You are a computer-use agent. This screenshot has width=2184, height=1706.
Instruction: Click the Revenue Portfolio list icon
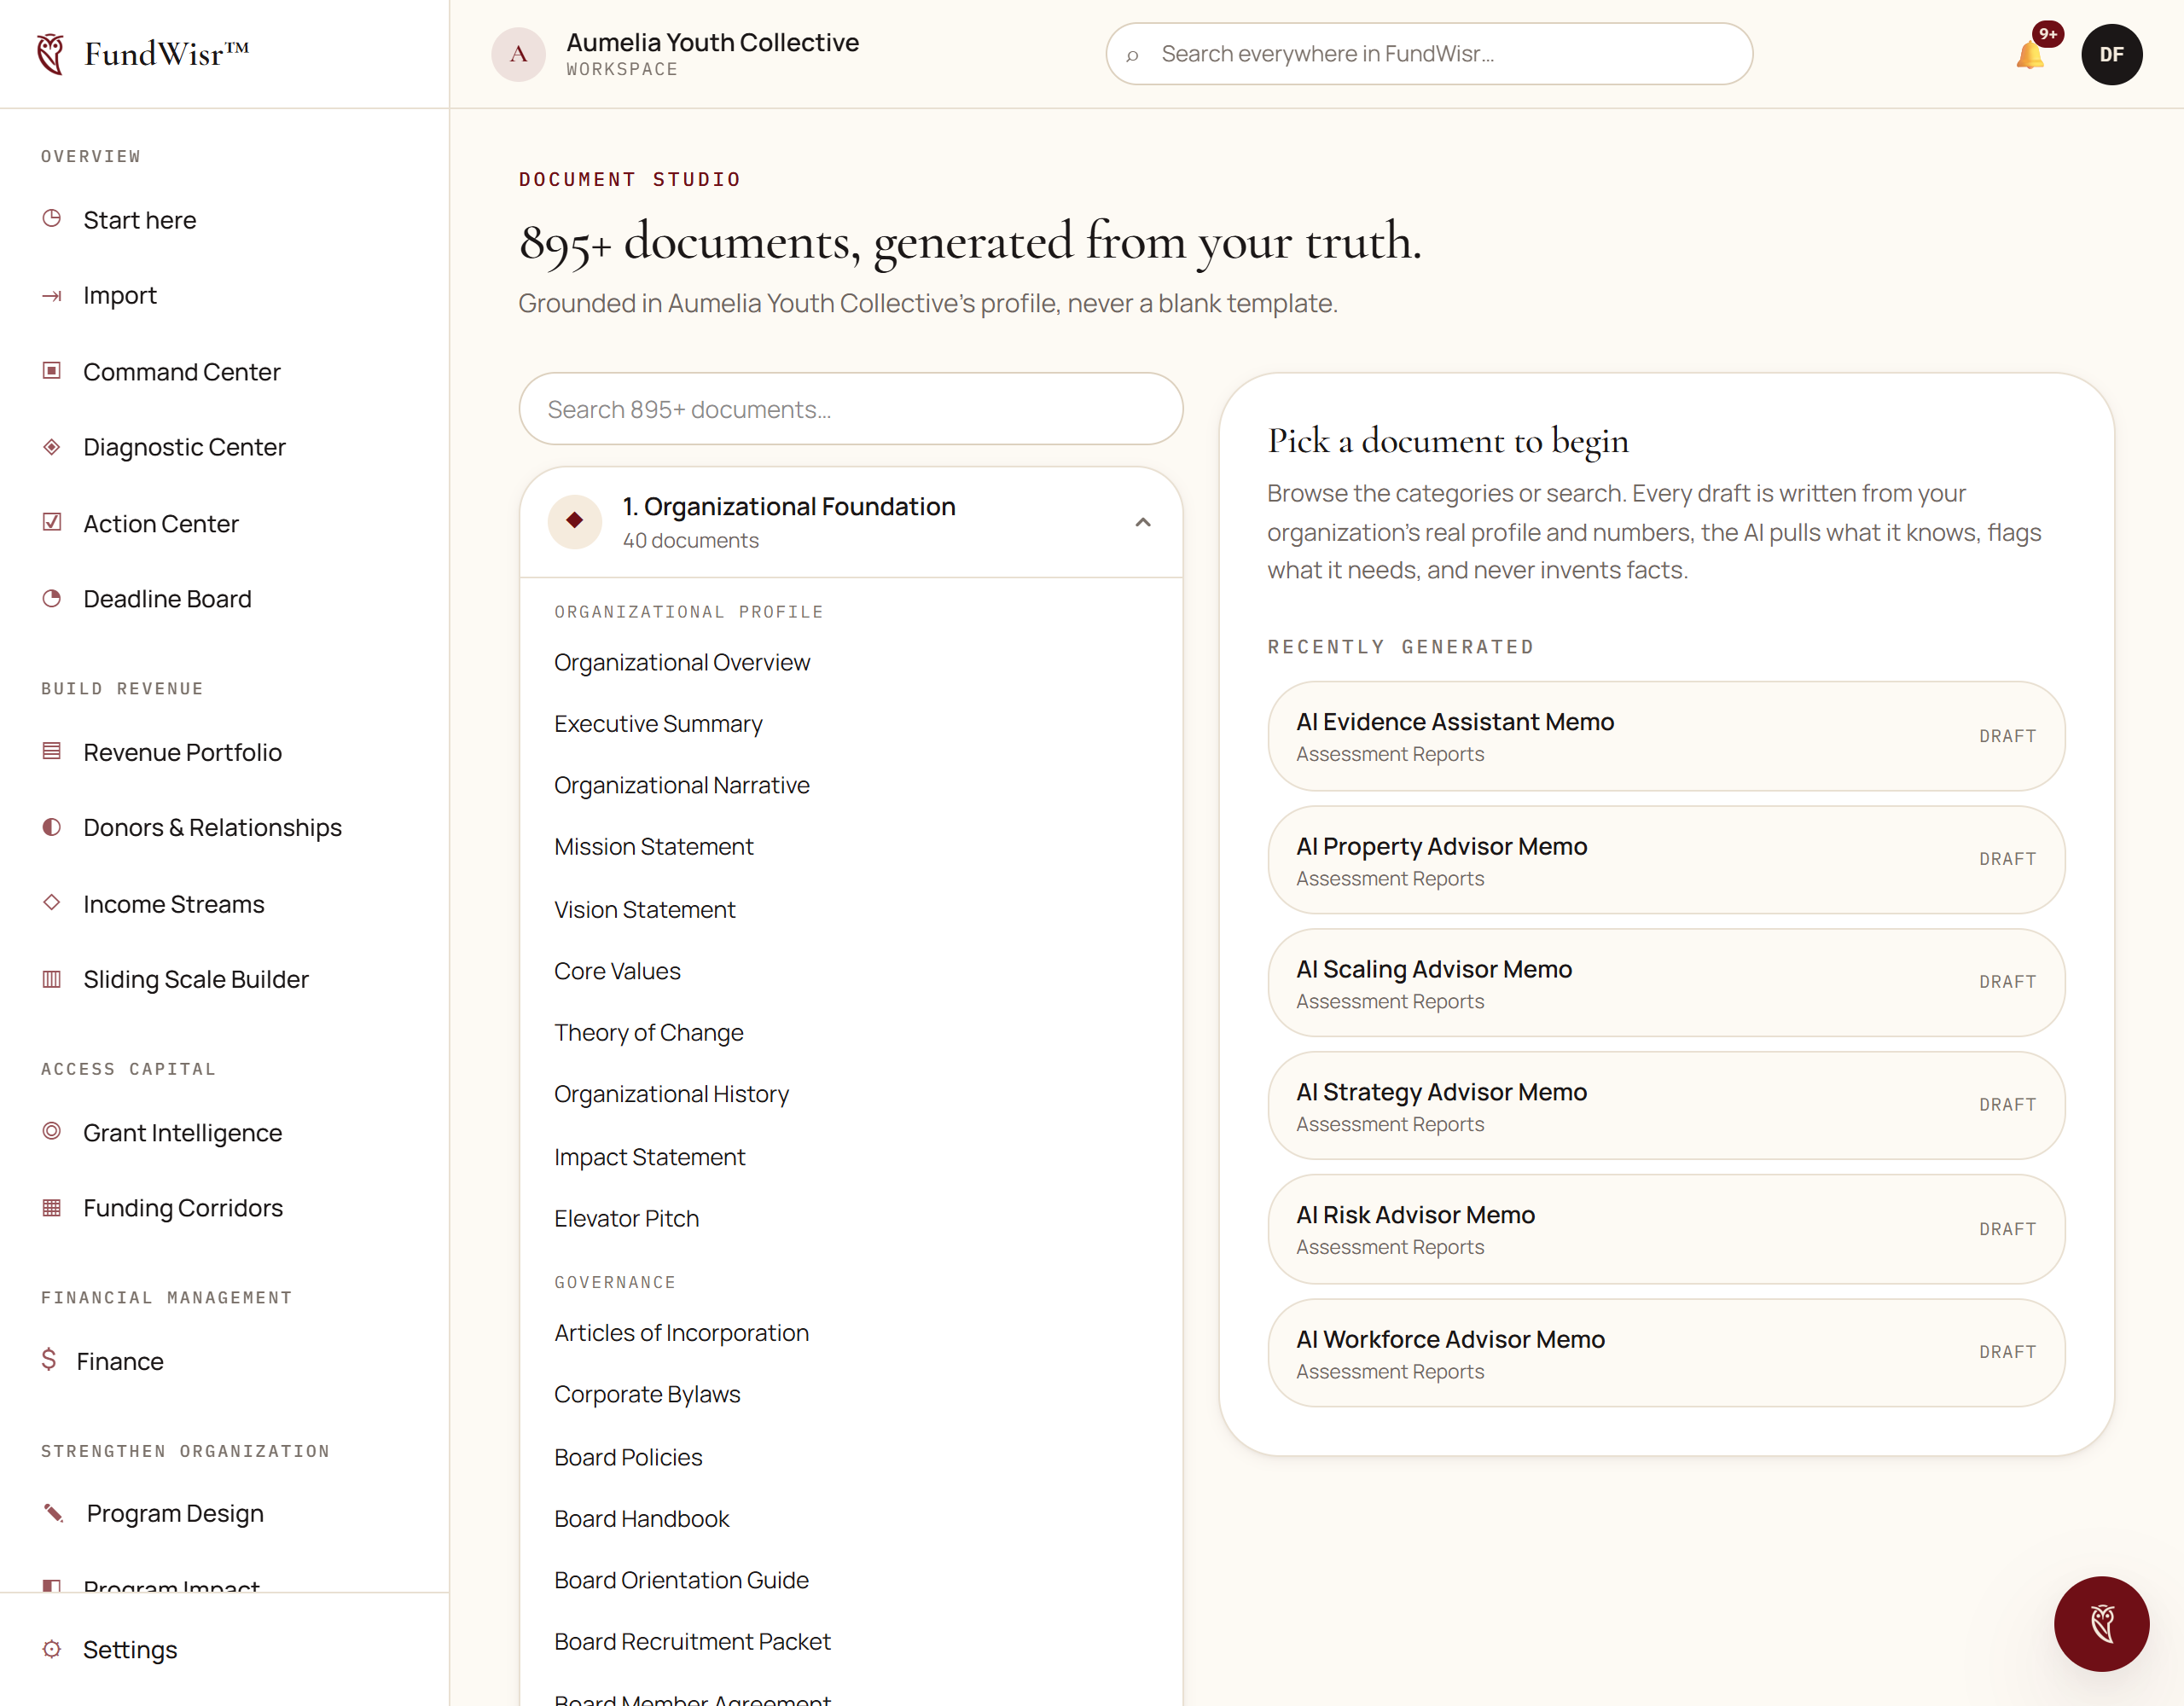tap(52, 751)
